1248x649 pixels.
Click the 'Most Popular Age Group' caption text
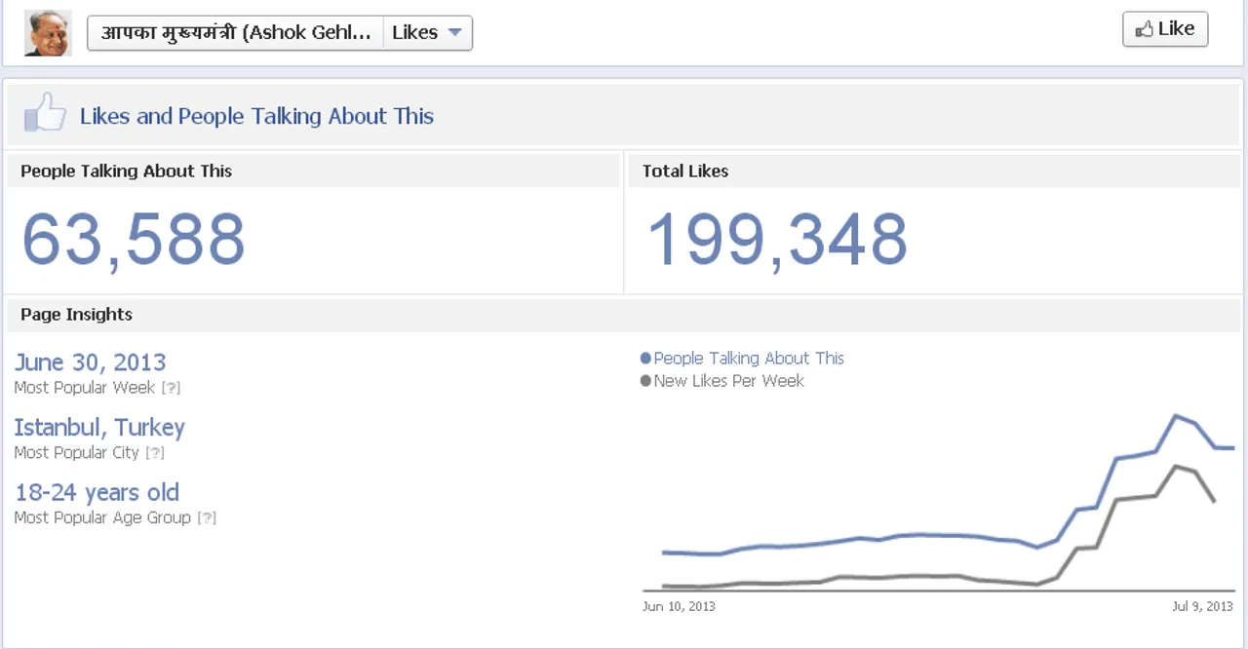coord(102,518)
